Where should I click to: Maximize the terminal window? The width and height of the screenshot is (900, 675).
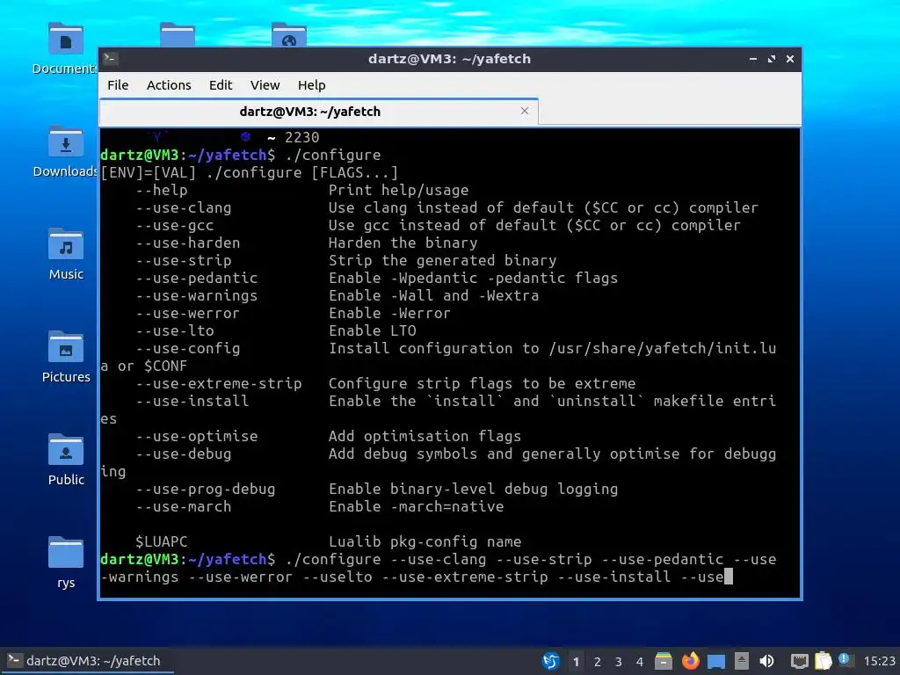click(772, 59)
